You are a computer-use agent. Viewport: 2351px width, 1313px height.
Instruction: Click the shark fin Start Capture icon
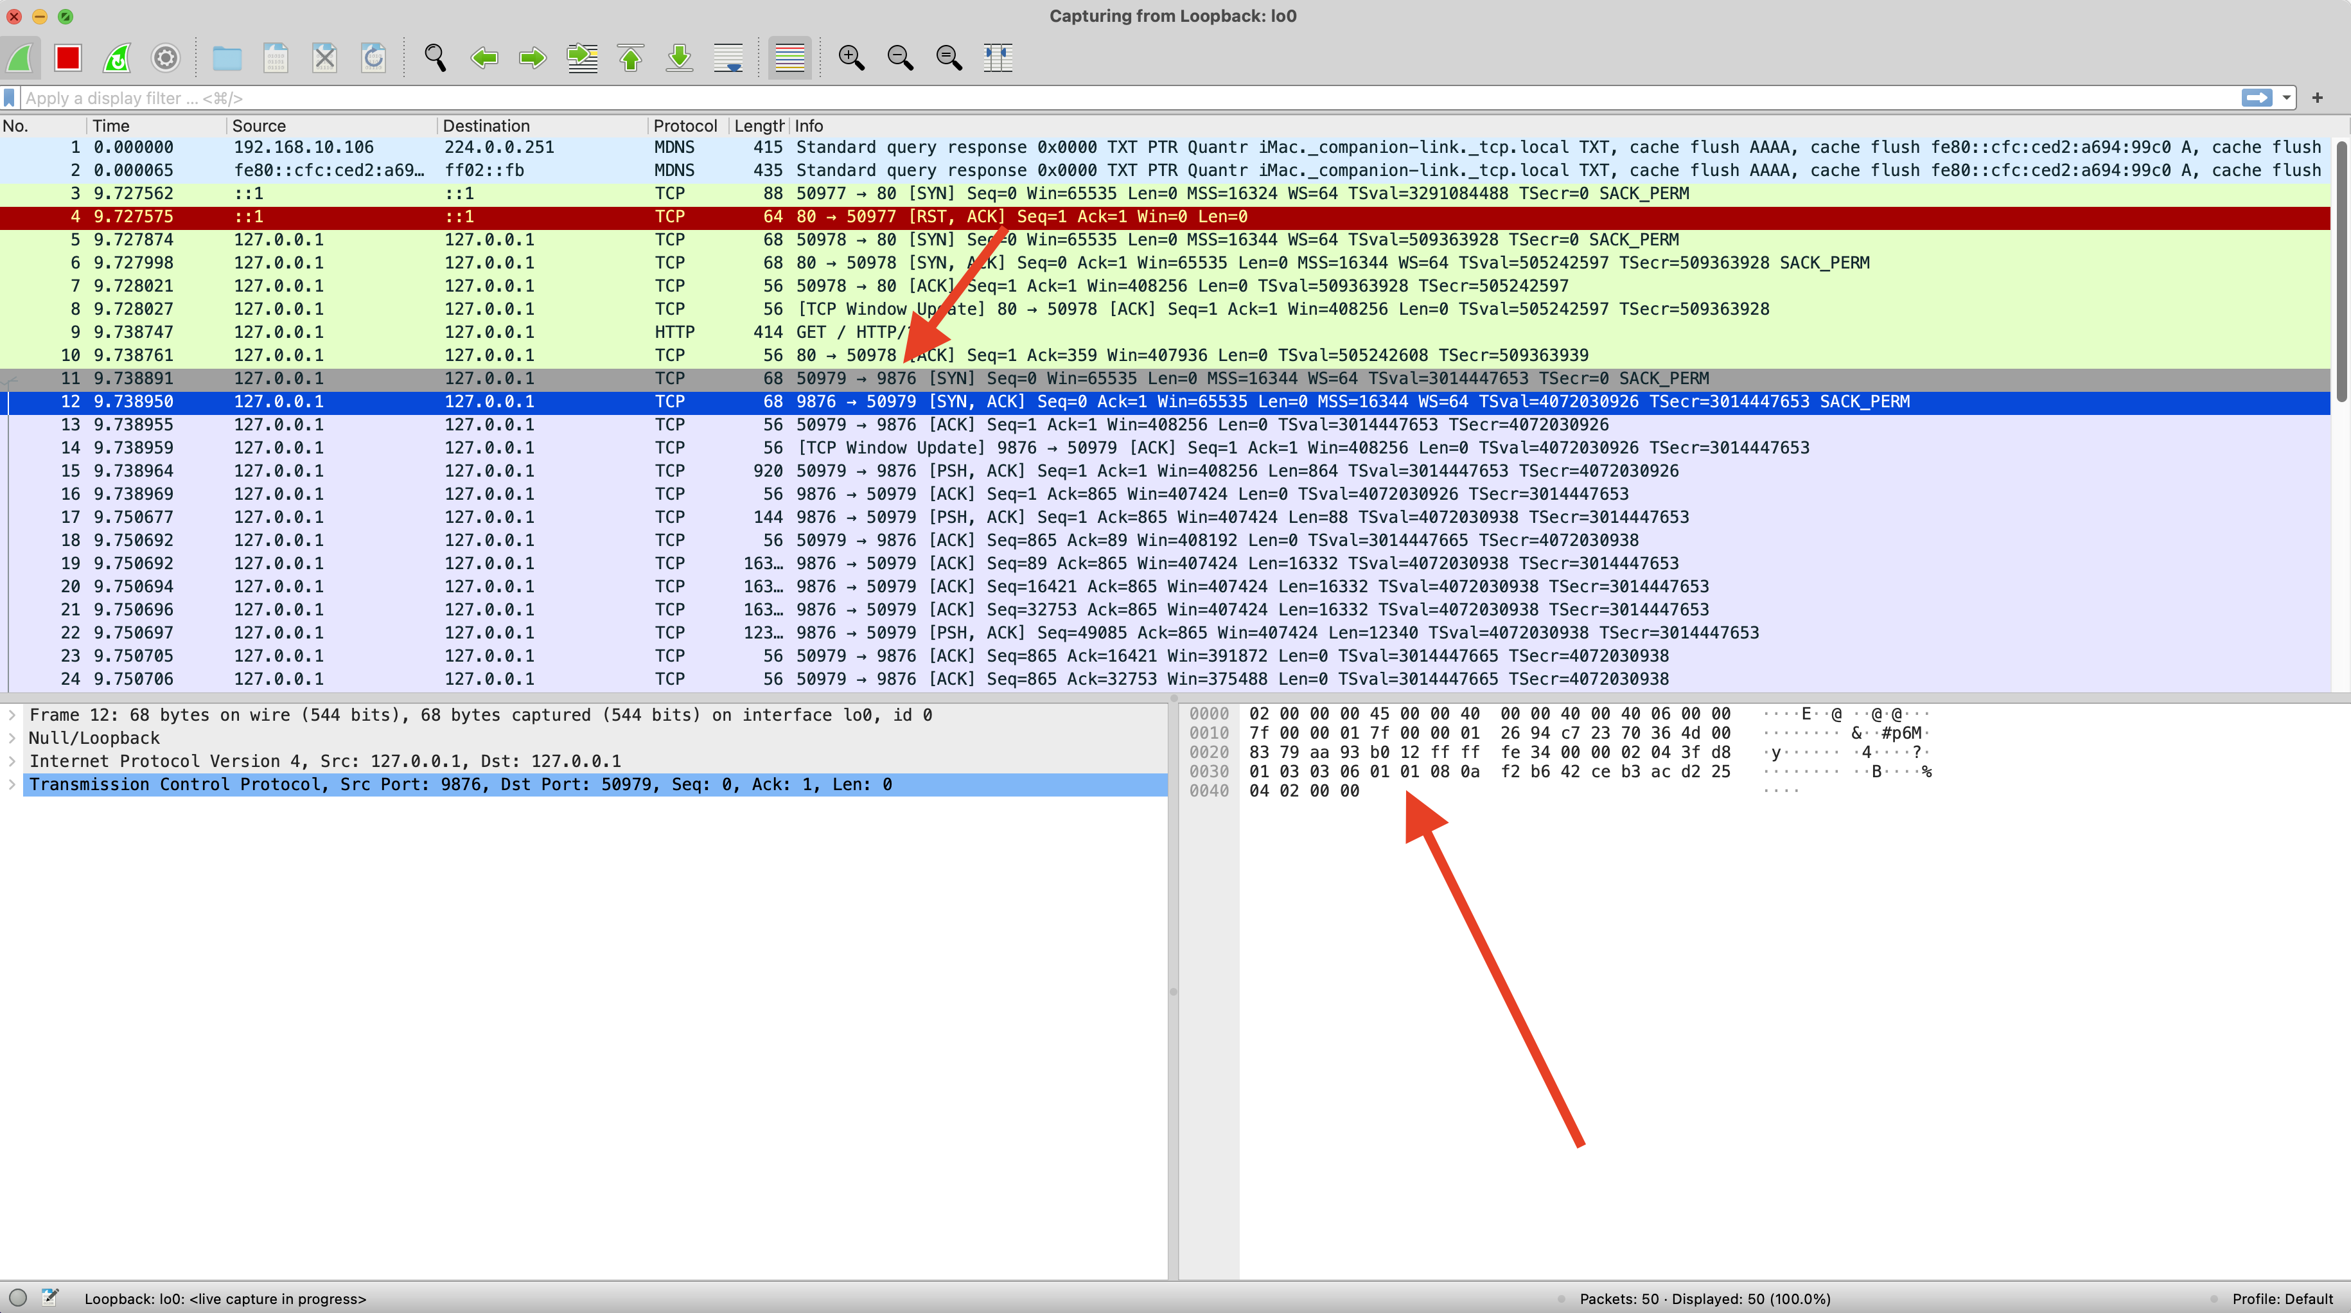pos(20,57)
